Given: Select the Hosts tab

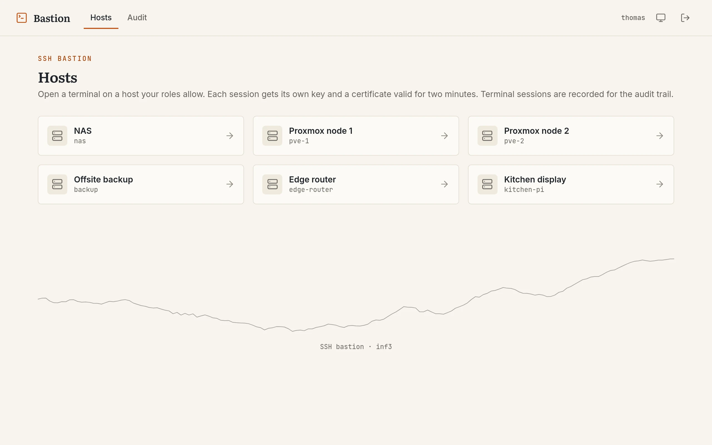Looking at the screenshot, I should pos(101,18).
